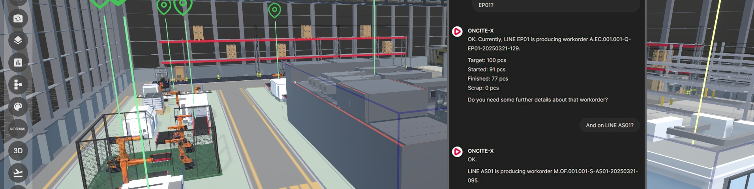Select the green location pin above the center warehouse rack

(274, 10)
